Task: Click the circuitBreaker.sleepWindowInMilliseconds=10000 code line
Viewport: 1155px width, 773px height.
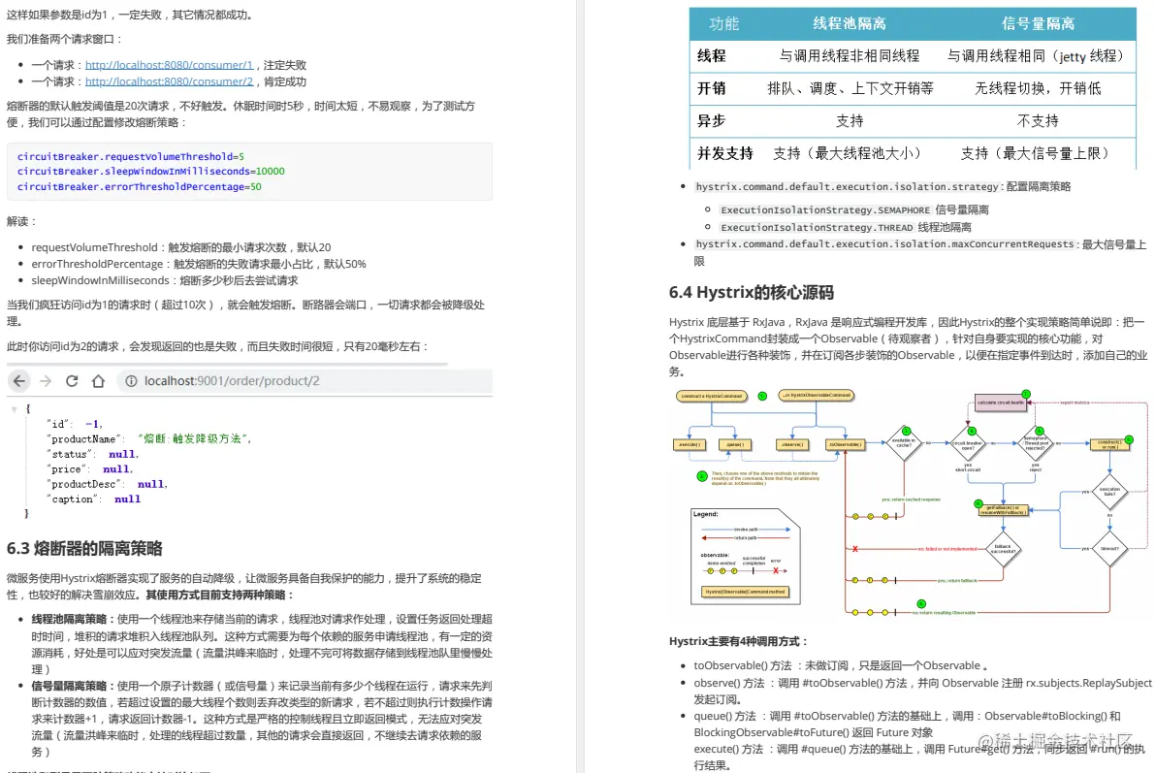Action: pyautogui.click(x=151, y=171)
